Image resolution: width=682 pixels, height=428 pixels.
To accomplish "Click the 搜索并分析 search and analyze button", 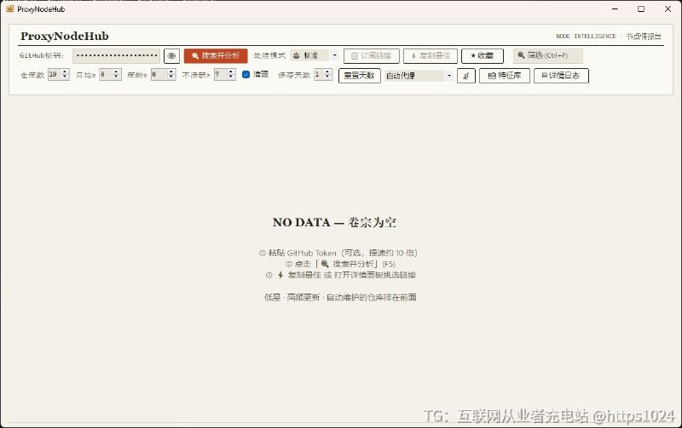I will click(x=216, y=56).
